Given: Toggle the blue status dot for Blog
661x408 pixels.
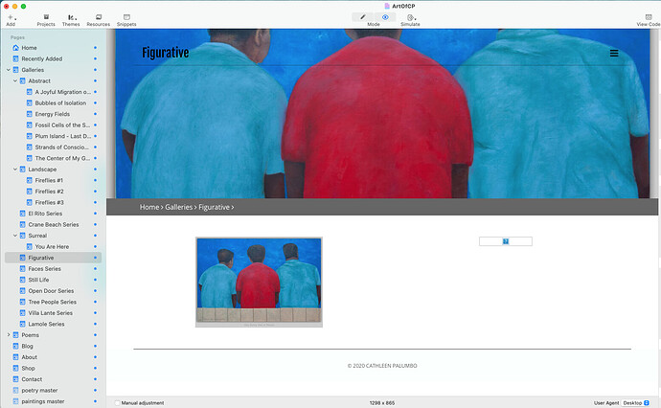Looking at the screenshot, I should [x=95, y=346].
